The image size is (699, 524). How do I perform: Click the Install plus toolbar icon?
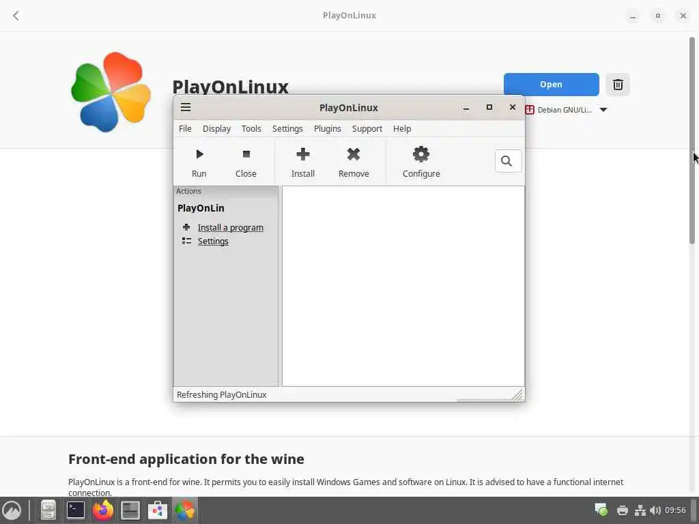[x=302, y=154]
